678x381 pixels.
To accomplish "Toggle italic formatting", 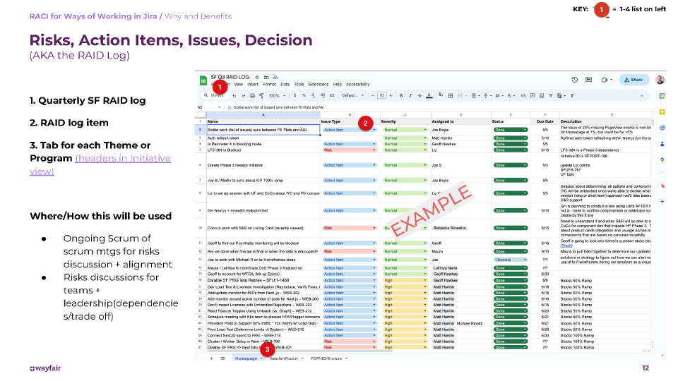I will [410, 95].
